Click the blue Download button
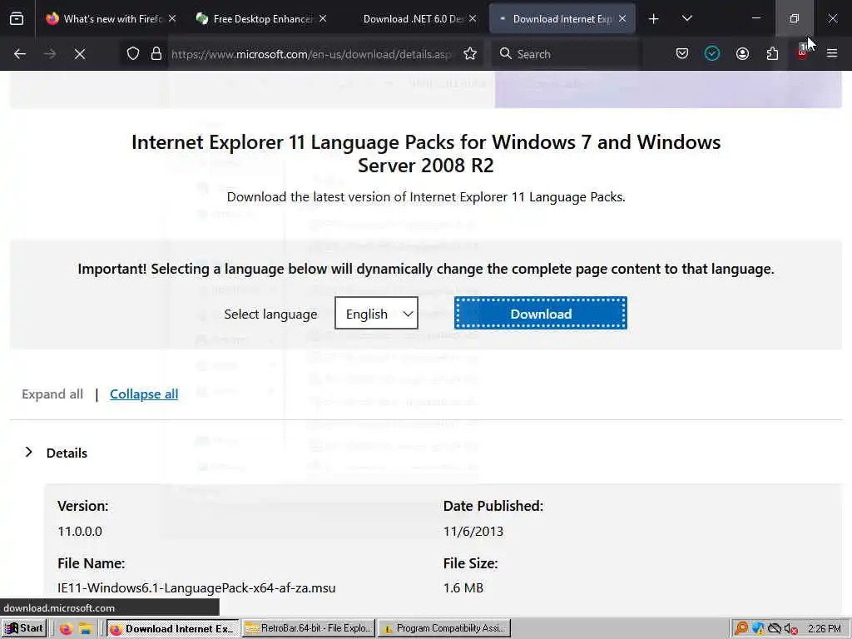This screenshot has width=852, height=639. pos(541,313)
